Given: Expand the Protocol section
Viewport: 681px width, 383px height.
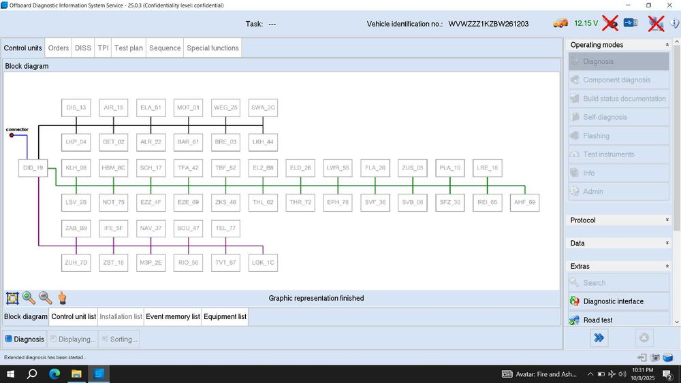Looking at the screenshot, I should (667, 220).
